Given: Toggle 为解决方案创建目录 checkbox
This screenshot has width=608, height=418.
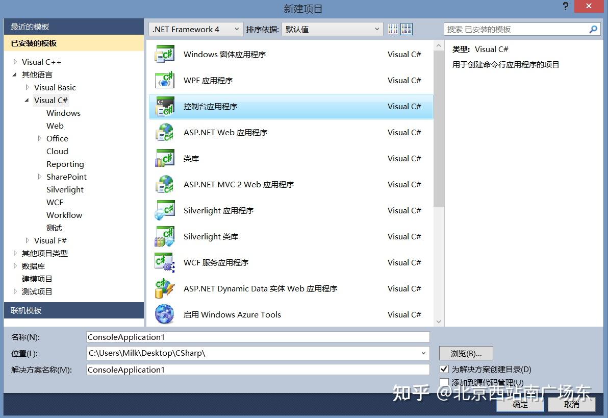Looking at the screenshot, I should tap(444, 368).
